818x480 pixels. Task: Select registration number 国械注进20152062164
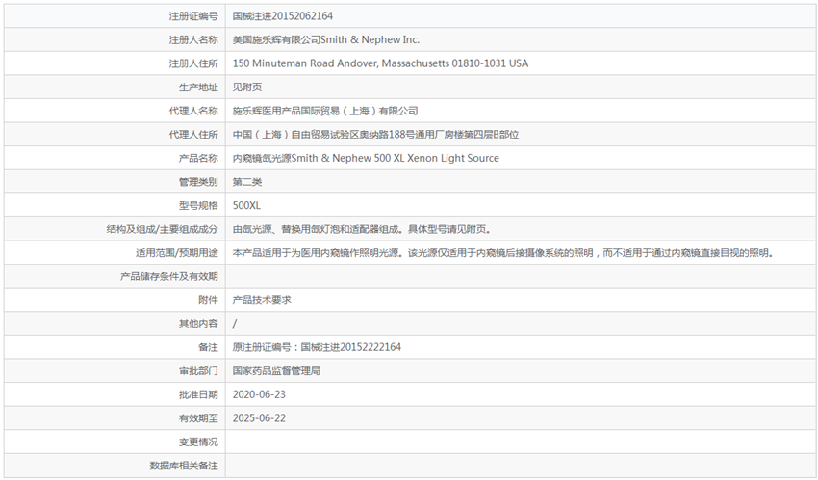(x=282, y=16)
